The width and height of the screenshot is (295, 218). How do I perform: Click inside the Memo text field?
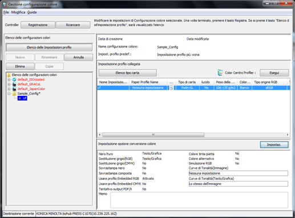tap(199, 200)
